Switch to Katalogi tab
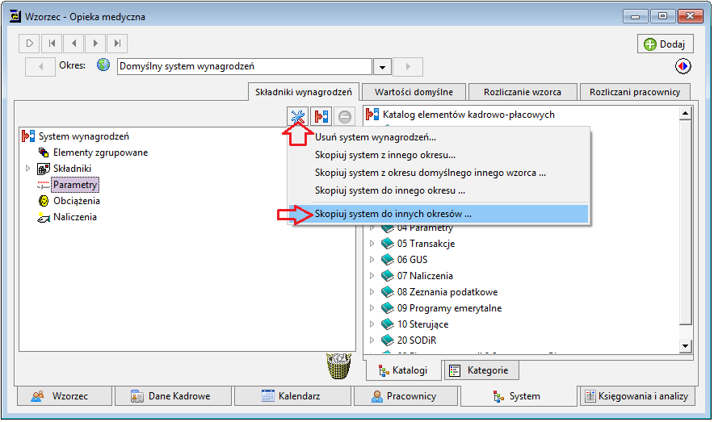The width and height of the screenshot is (714, 422). click(403, 370)
